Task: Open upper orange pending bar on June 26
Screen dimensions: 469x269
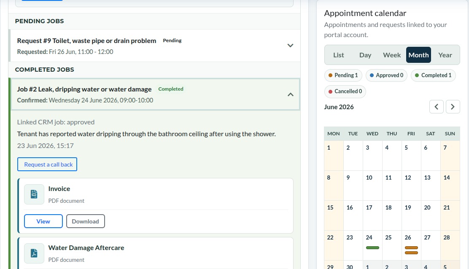Action: (411, 248)
